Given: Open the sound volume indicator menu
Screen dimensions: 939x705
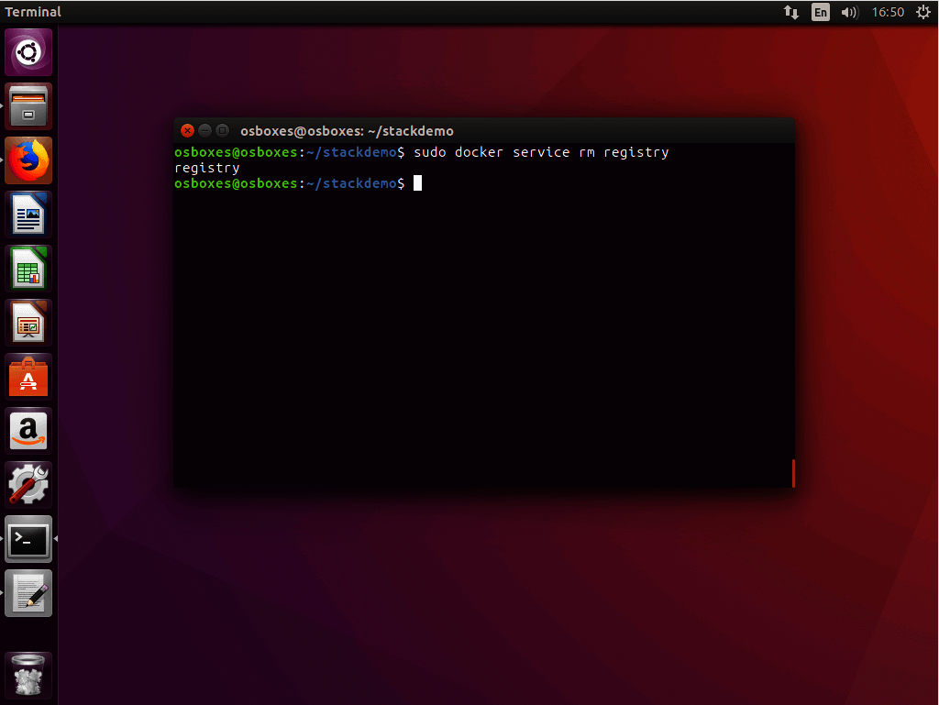Looking at the screenshot, I should click(x=849, y=12).
